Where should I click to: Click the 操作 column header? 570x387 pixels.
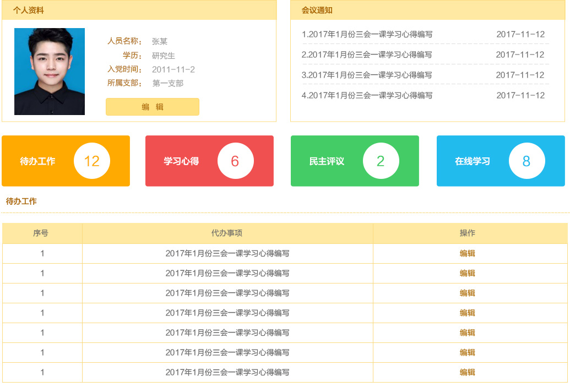click(468, 233)
